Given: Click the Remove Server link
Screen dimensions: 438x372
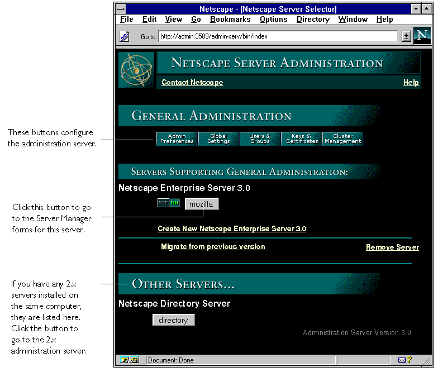Looking at the screenshot, I should click(x=392, y=247).
